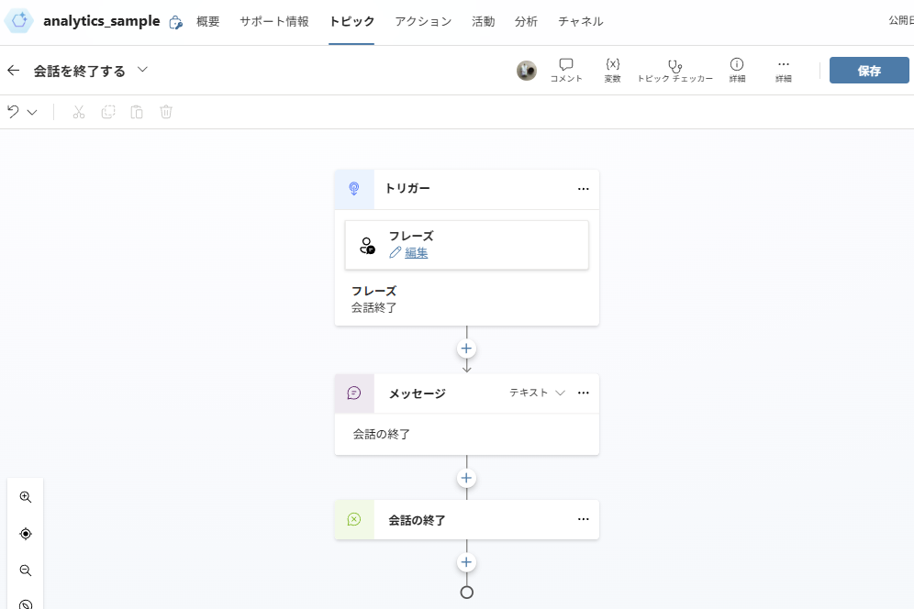This screenshot has width=914, height=609.
Task: Click the end-of-flow circle at the bottom
Action: pos(467,592)
